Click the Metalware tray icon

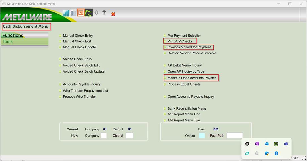pyautogui.click(x=276, y=144)
